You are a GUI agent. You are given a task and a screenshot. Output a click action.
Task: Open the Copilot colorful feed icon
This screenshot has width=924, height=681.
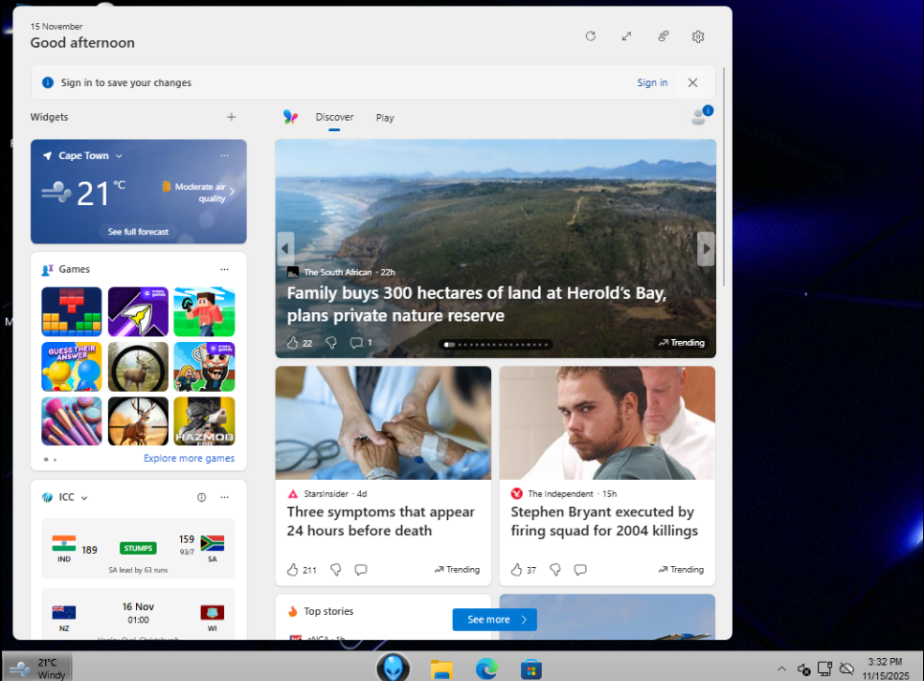(290, 117)
